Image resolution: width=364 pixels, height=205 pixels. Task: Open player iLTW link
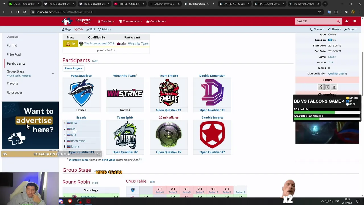pos(74,123)
